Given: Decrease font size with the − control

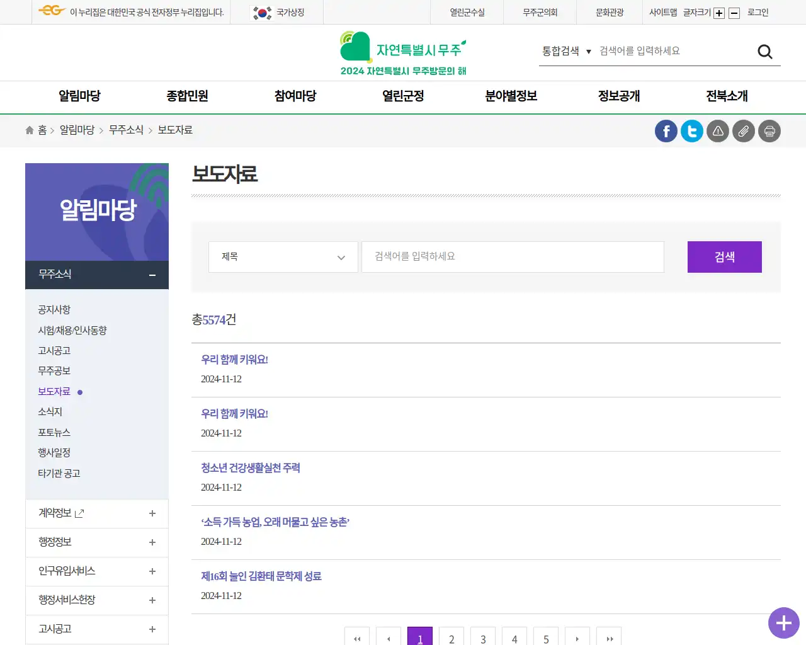Looking at the screenshot, I should pyautogui.click(x=733, y=12).
